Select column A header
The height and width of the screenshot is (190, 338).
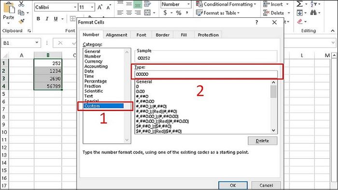pos(21,55)
